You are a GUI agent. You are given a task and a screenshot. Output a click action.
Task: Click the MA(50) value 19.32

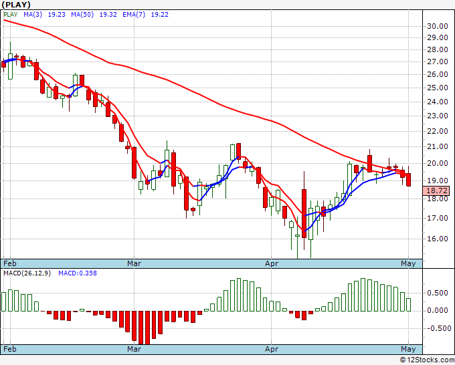(x=108, y=15)
